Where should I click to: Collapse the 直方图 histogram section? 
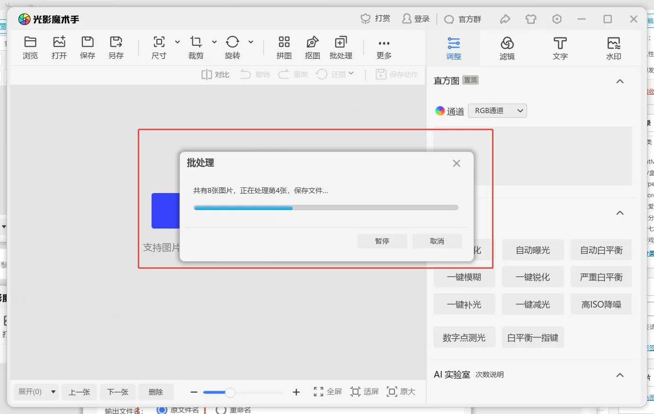pyautogui.click(x=620, y=81)
